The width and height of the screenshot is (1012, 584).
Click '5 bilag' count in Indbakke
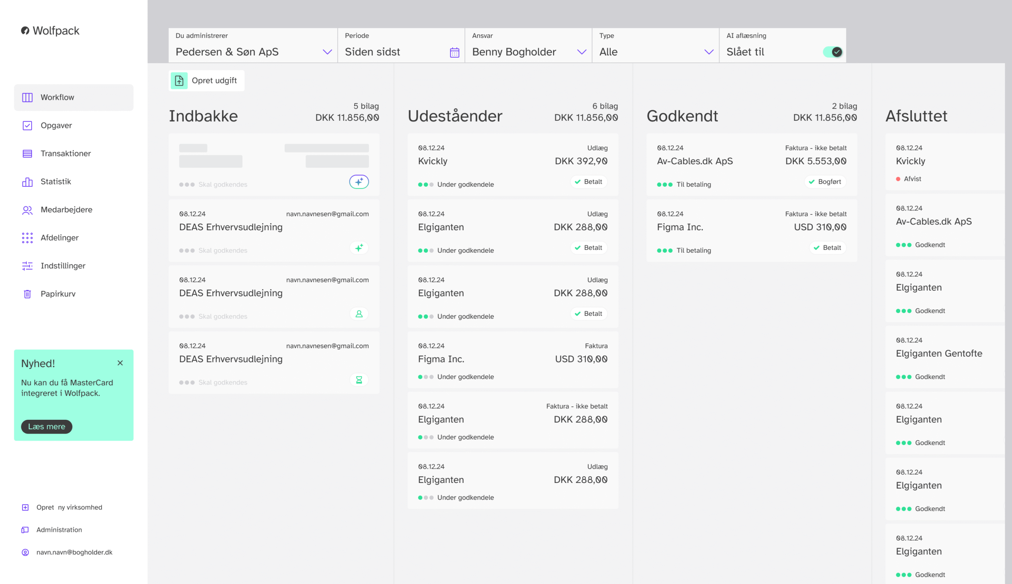point(366,106)
